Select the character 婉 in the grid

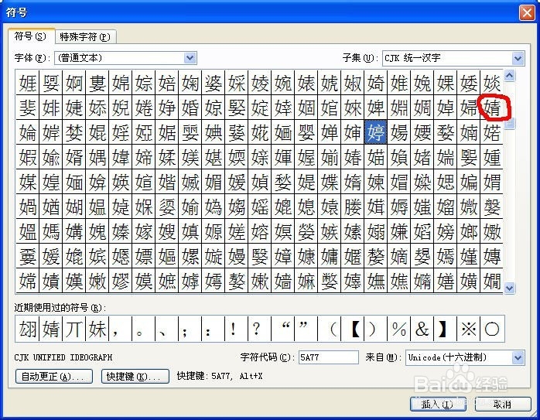pyautogui.click(x=283, y=83)
